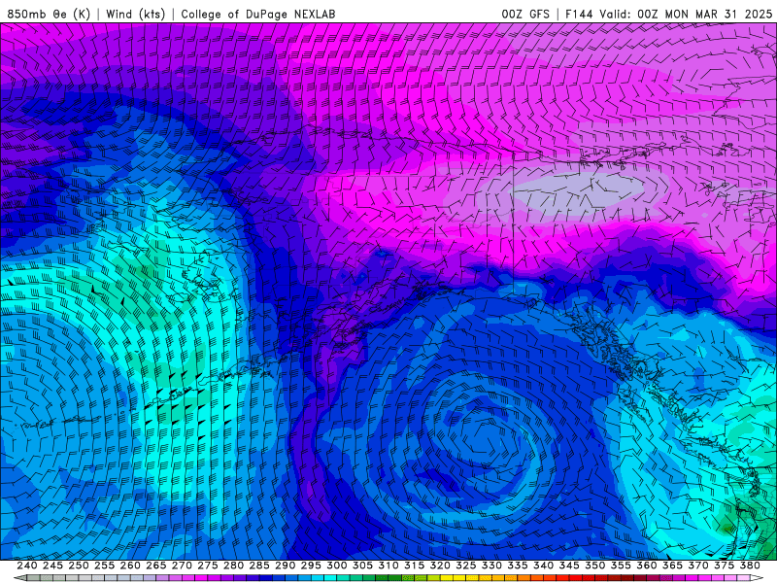
Task: Click the 300 value on the color scale
Action: click(336, 566)
